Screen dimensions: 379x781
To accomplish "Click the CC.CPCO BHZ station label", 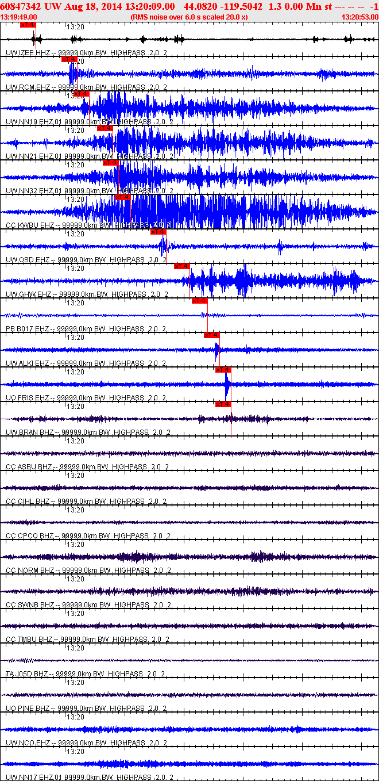I will 30,535.
